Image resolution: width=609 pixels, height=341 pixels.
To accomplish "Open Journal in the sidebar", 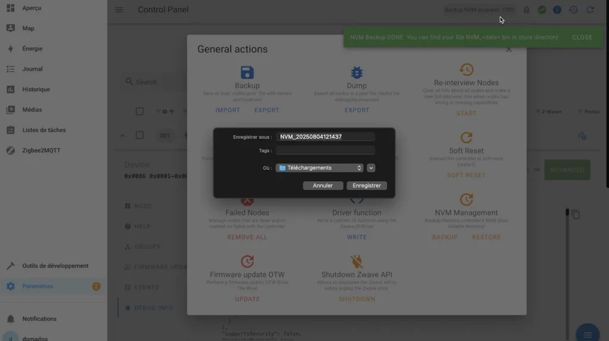I will tap(54, 69).
